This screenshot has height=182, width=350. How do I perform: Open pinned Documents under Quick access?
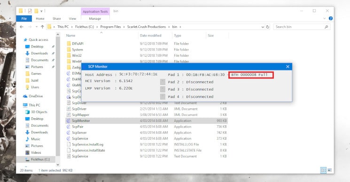39,60
